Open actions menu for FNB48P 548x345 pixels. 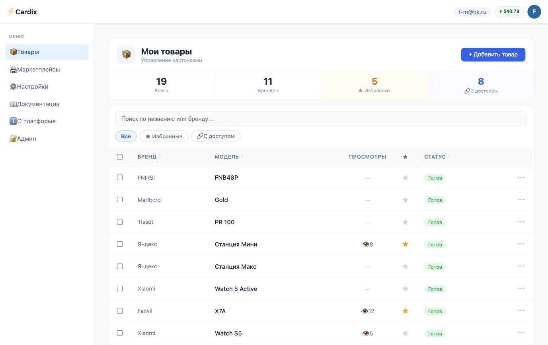point(521,177)
